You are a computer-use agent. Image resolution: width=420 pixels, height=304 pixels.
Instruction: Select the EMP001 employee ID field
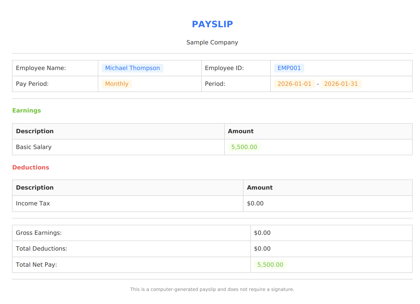(289, 68)
